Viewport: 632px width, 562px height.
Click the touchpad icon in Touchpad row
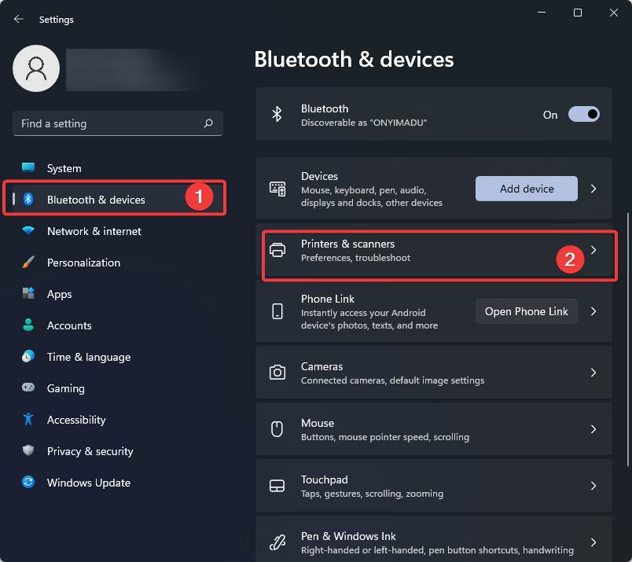[277, 486]
